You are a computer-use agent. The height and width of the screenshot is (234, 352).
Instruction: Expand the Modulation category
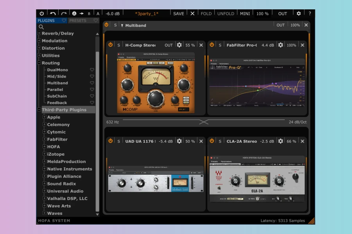[39, 41]
